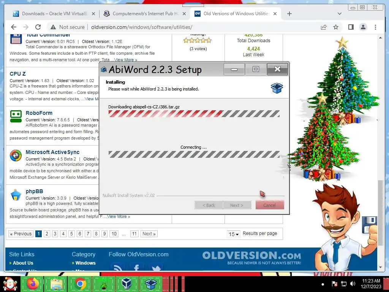Open a new browser tab

coord(289,14)
